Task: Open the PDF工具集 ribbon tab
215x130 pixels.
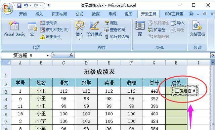Action: coord(174,14)
